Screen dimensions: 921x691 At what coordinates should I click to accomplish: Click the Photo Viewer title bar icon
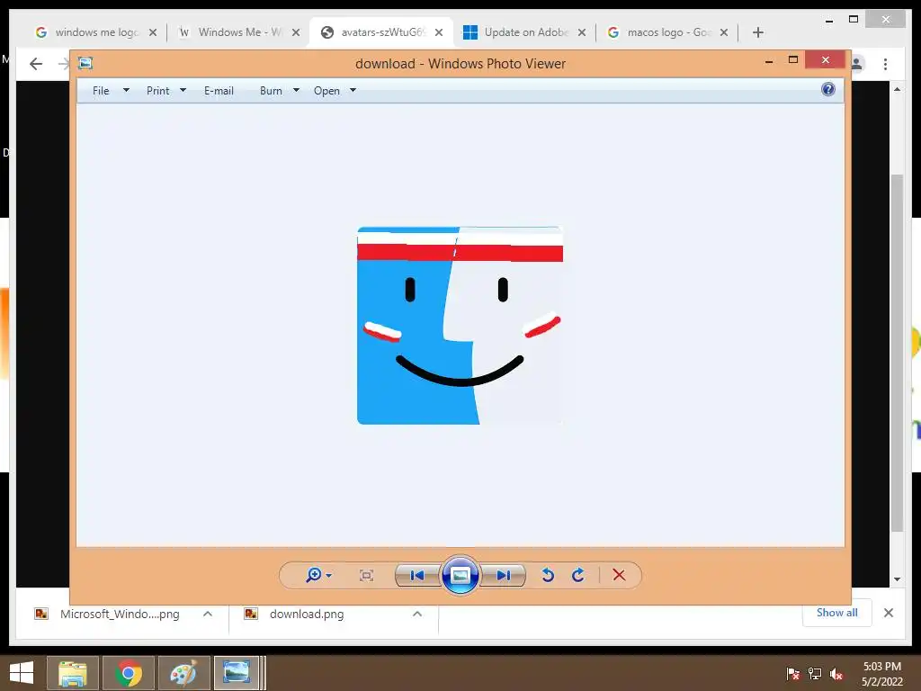(x=85, y=63)
